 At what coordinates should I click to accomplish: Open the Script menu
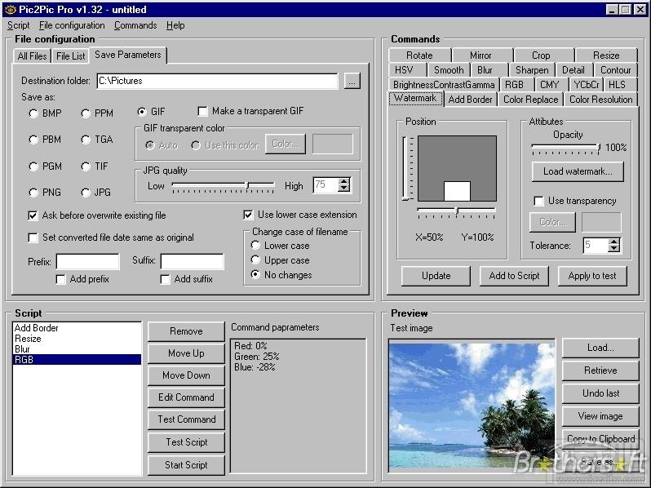point(18,25)
